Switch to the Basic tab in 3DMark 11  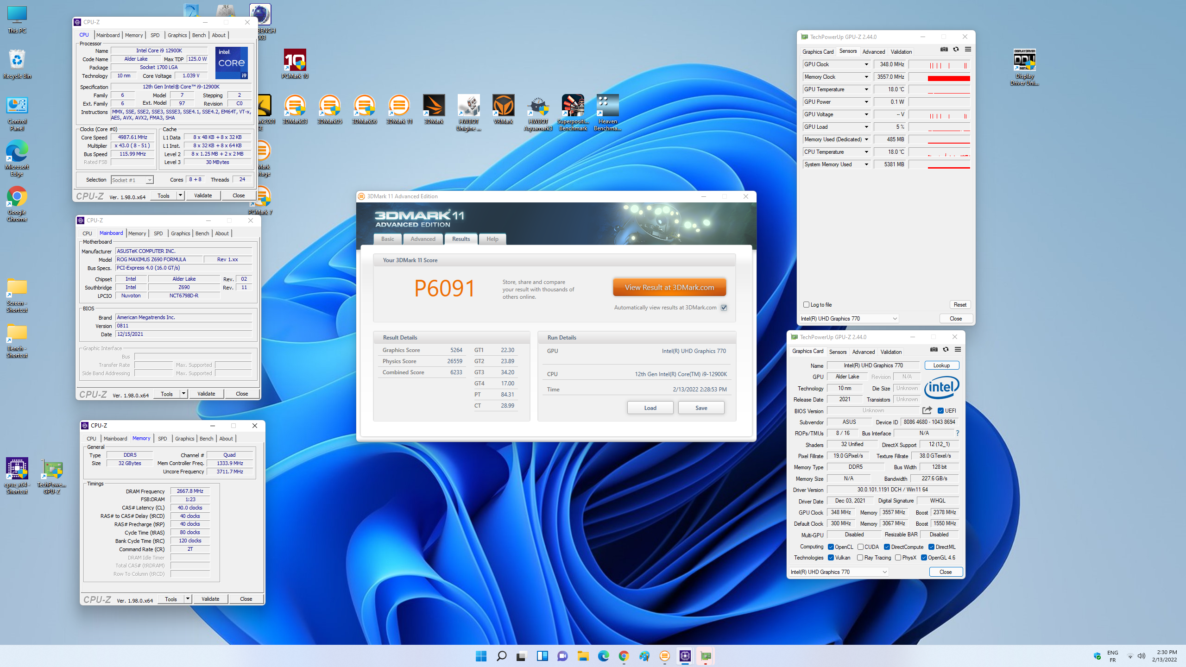[x=388, y=239]
